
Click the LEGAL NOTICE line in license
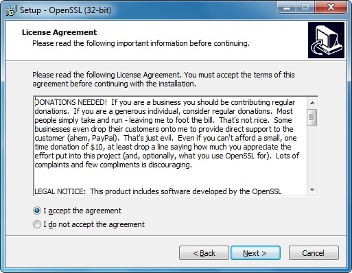point(158,191)
